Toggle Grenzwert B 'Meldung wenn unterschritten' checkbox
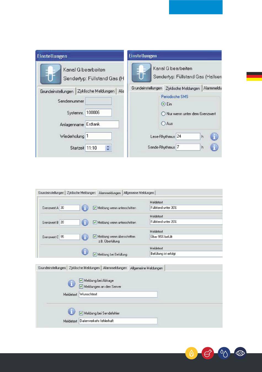262x372 pixels. [x=95, y=222]
